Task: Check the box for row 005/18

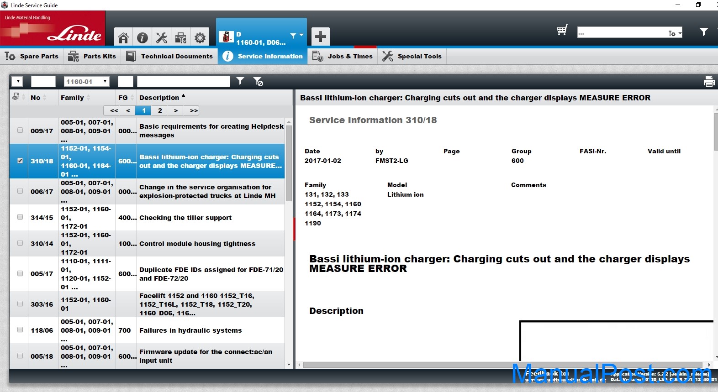Action: tap(20, 355)
